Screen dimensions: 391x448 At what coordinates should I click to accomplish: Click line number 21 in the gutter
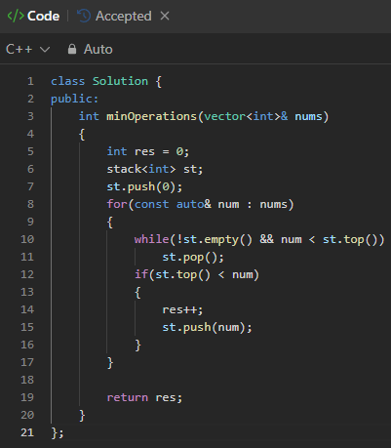[27, 432]
